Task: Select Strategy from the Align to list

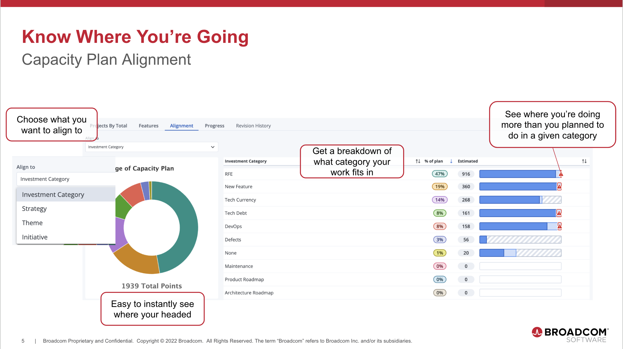Action: pyautogui.click(x=66, y=209)
